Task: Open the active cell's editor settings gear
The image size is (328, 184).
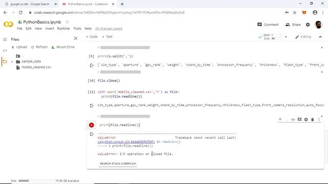Action: [x=306, y=120]
